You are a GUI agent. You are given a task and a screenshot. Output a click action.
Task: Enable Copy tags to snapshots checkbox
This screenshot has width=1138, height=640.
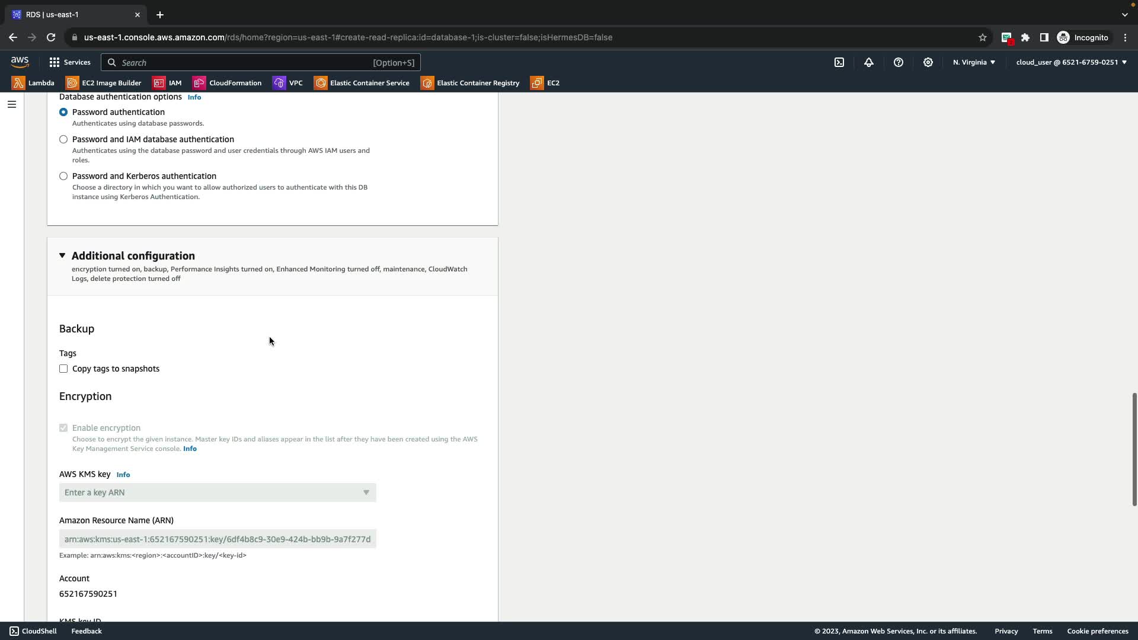[x=63, y=369]
